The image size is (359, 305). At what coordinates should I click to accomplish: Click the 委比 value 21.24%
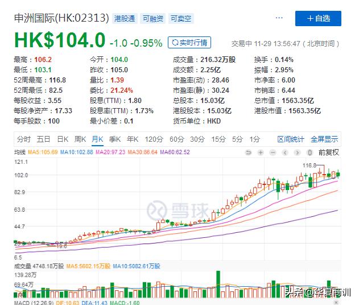pyautogui.click(x=122, y=90)
